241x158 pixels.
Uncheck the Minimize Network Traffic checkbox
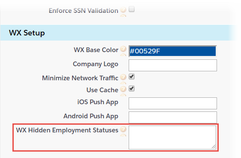click(132, 76)
